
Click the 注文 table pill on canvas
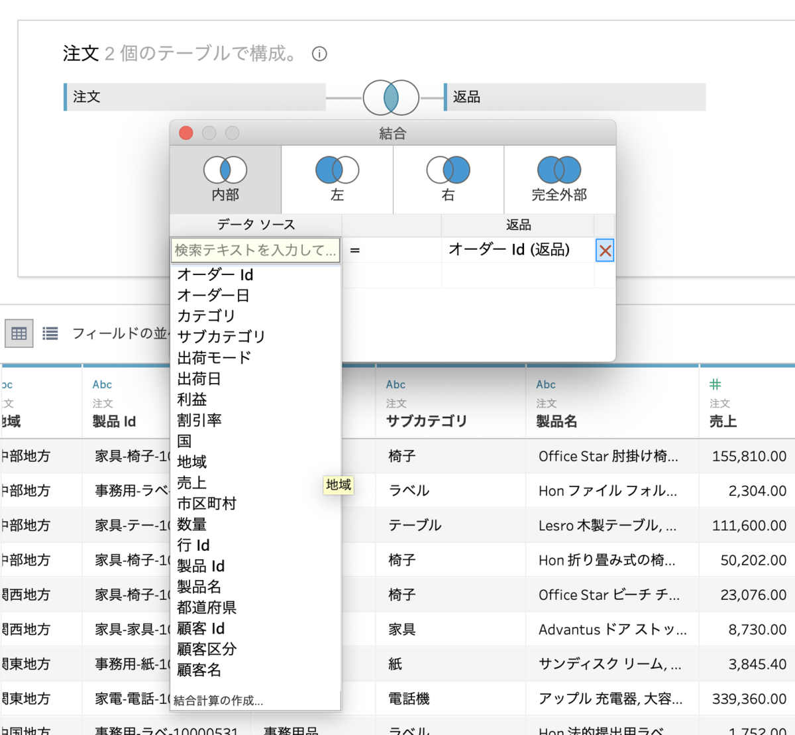pyautogui.click(x=195, y=97)
